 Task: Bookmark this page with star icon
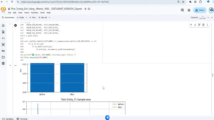[x=183, y=2]
